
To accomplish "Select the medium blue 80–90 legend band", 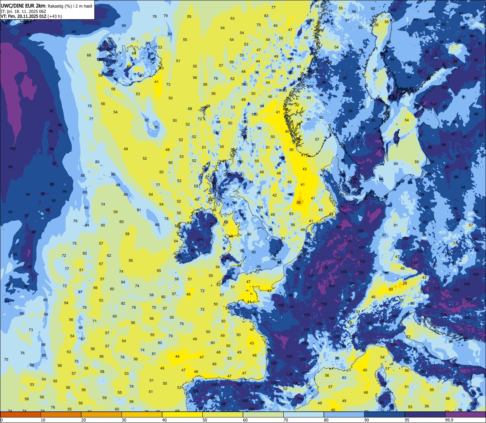I will pos(344,414).
